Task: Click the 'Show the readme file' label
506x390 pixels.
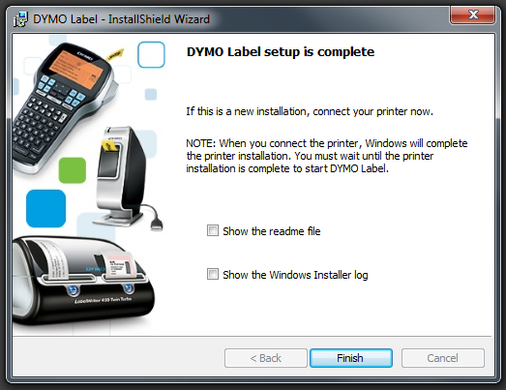Action: [272, 231]
